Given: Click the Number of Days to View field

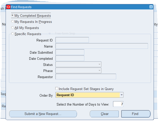Looking at the screenshot, I should 118,104.
